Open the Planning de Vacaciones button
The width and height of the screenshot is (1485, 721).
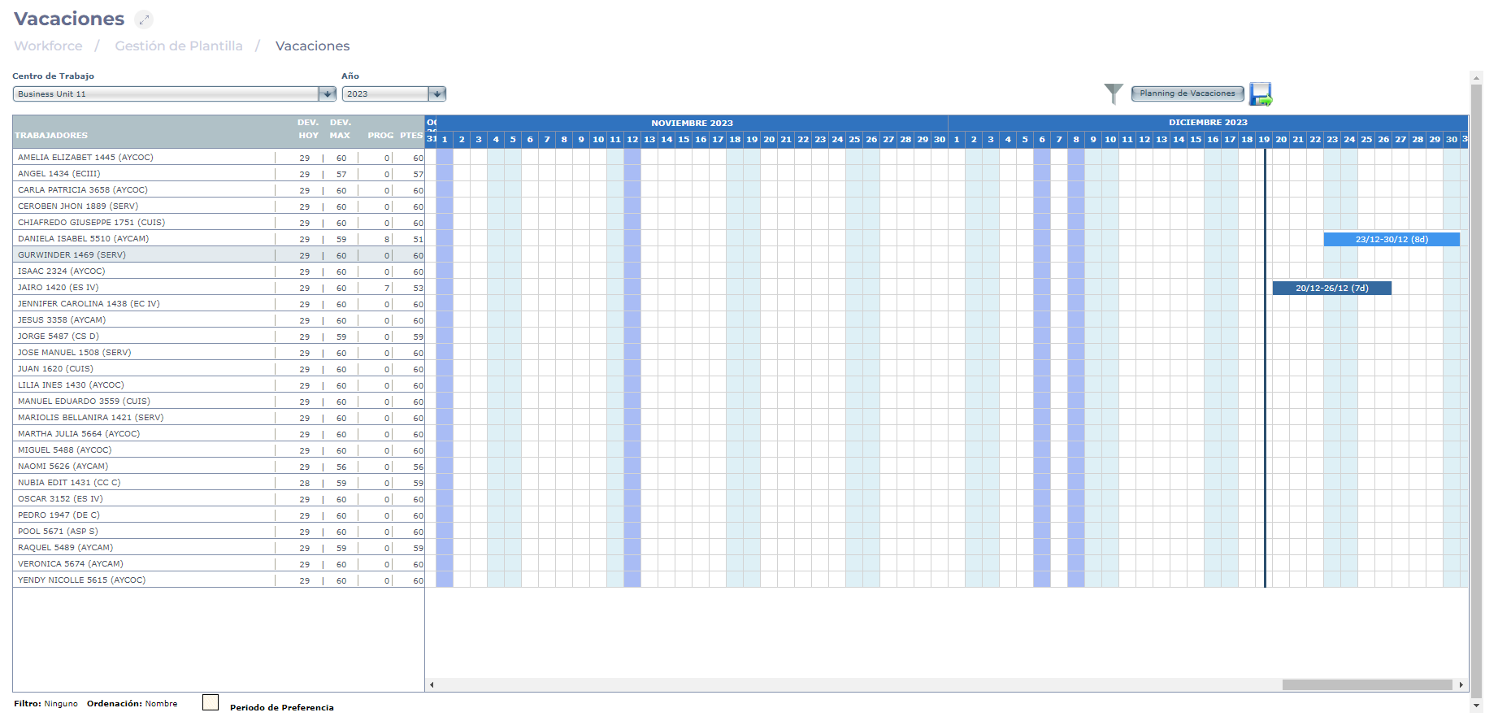pos(1188,93)
